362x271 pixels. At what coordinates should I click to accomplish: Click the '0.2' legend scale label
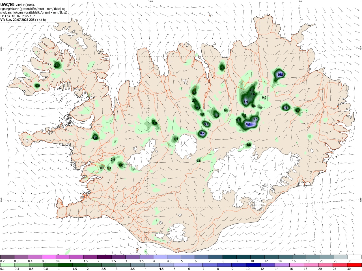pyautogui.click(x=3, y=261)
